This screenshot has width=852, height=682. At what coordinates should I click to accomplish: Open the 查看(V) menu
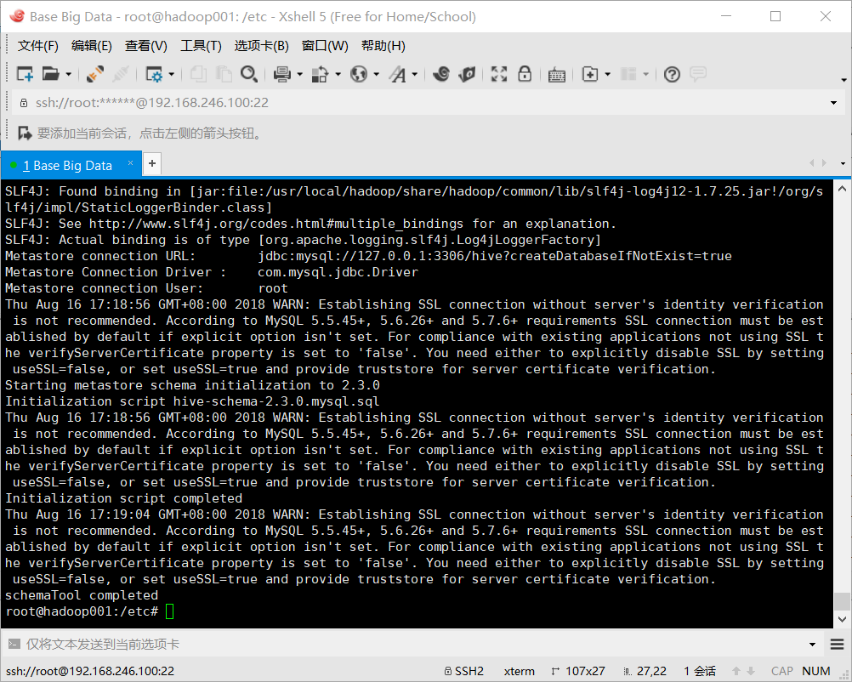tap(146, 46)
